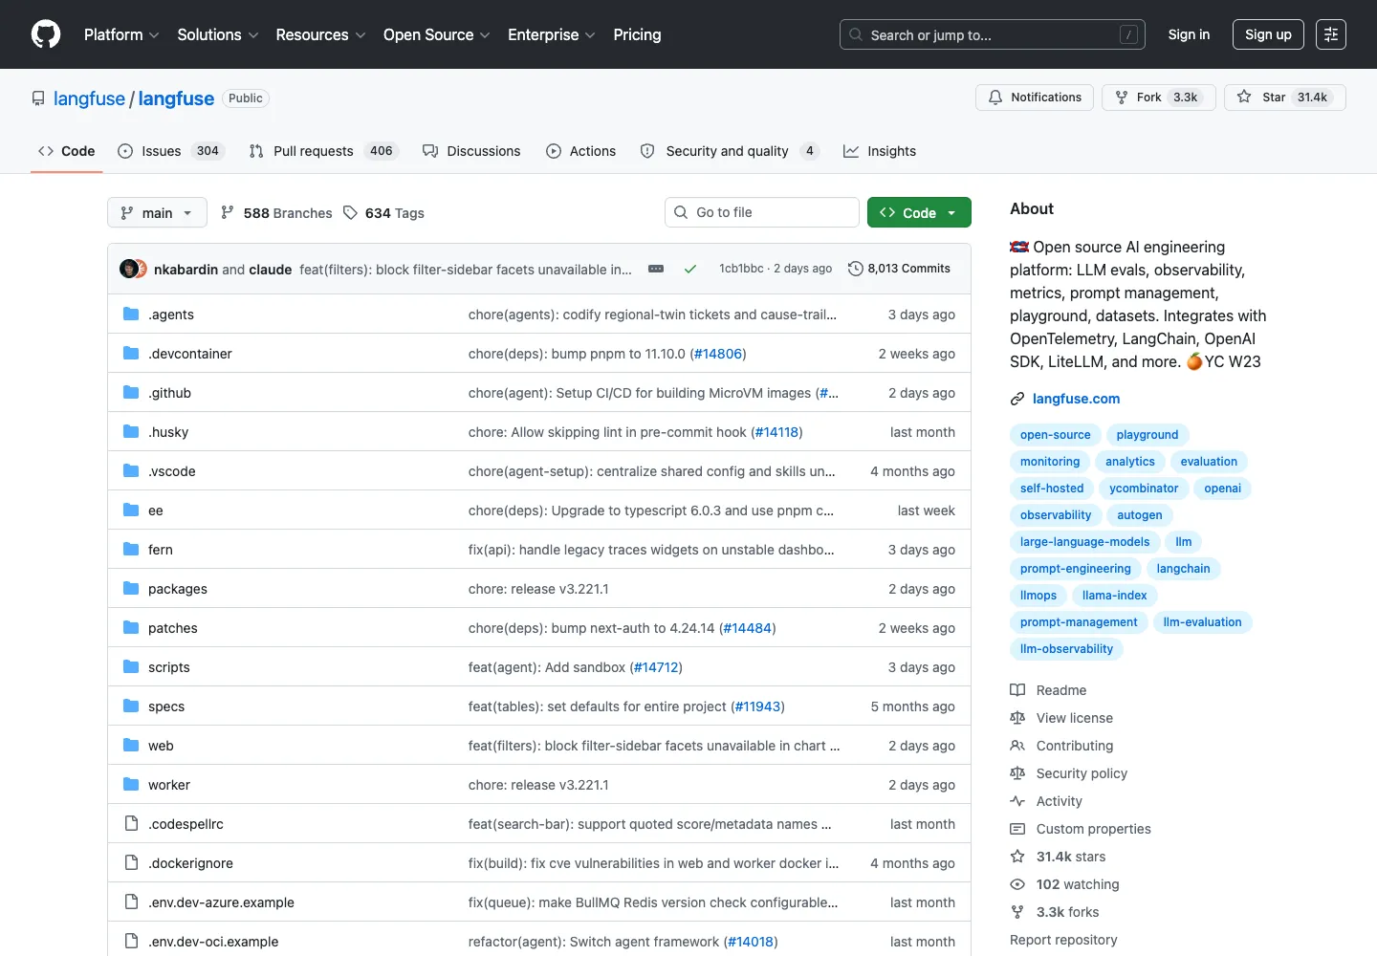
Task: Click the branch icon beside 588 Branches
Action: coord(228,212)
